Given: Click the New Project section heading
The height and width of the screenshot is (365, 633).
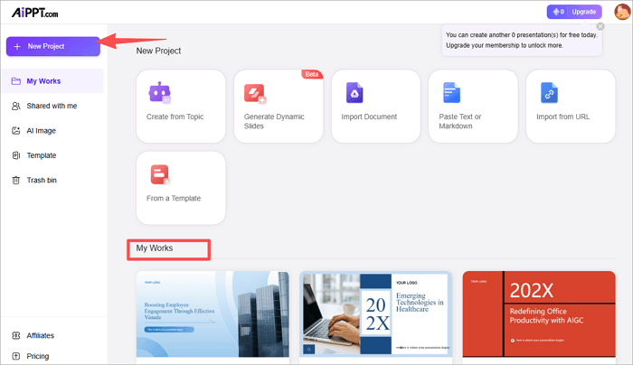Looking at the screenshot, I should coord(158,51).
